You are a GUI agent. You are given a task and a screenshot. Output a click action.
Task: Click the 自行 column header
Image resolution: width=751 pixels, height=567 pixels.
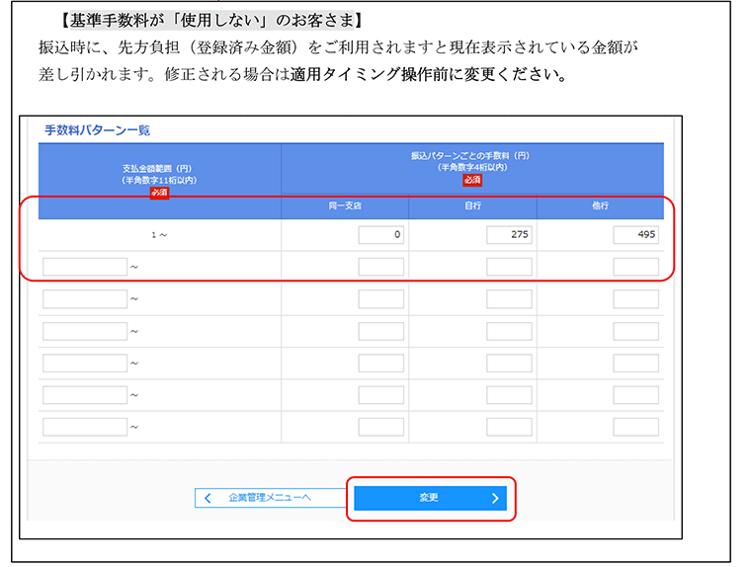pyautogui.click(x=472, y=205)
